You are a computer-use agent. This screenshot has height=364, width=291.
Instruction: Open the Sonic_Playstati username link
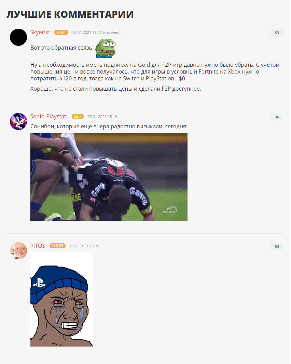point(49,116)
